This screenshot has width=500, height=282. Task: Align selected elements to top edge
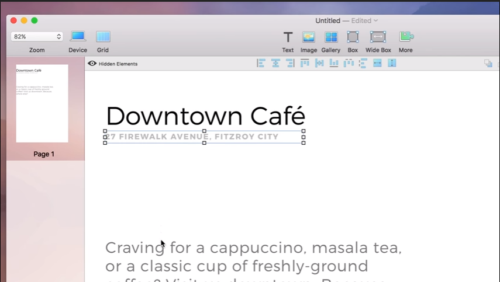click(x=305, y=63)
